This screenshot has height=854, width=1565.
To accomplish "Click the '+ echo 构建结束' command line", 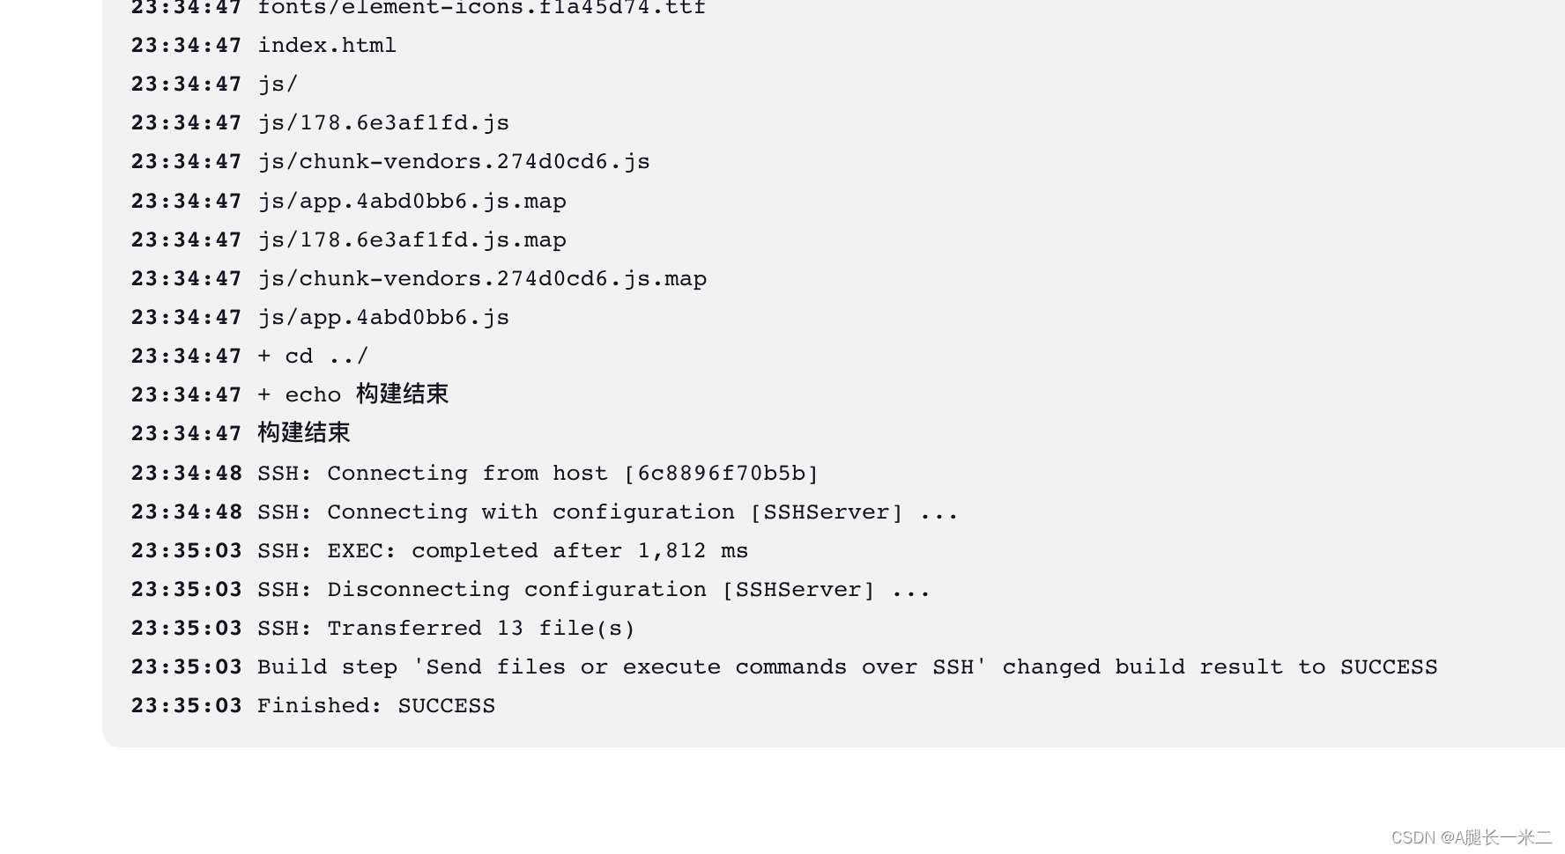I will pos(290,394).
